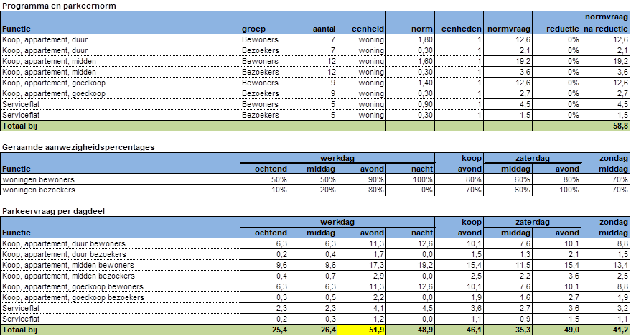Click the 'normvraag na reductie' header cell
631x336 pixels.
[605, 23]
